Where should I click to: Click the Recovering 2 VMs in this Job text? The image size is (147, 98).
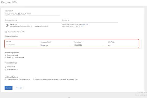(71, 24)
